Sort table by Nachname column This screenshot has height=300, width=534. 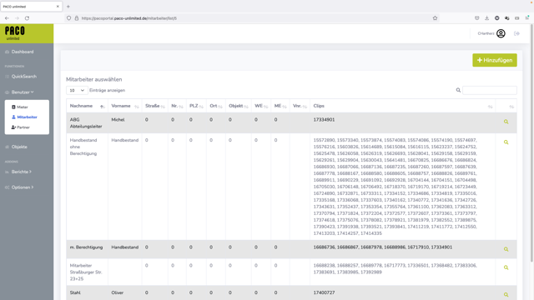point(87,106)
